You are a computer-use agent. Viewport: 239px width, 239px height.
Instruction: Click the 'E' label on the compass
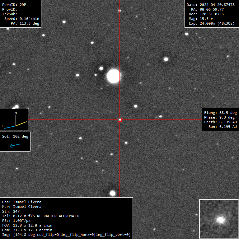[x=2, y=126]
